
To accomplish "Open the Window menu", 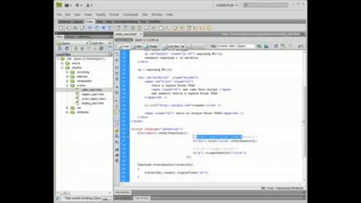I will pyautogui.click(x=157, y=15).
